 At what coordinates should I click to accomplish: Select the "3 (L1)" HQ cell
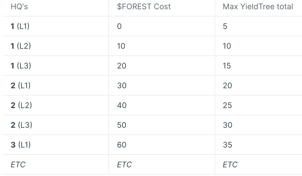pyautogui.click(x=21, y=145)
